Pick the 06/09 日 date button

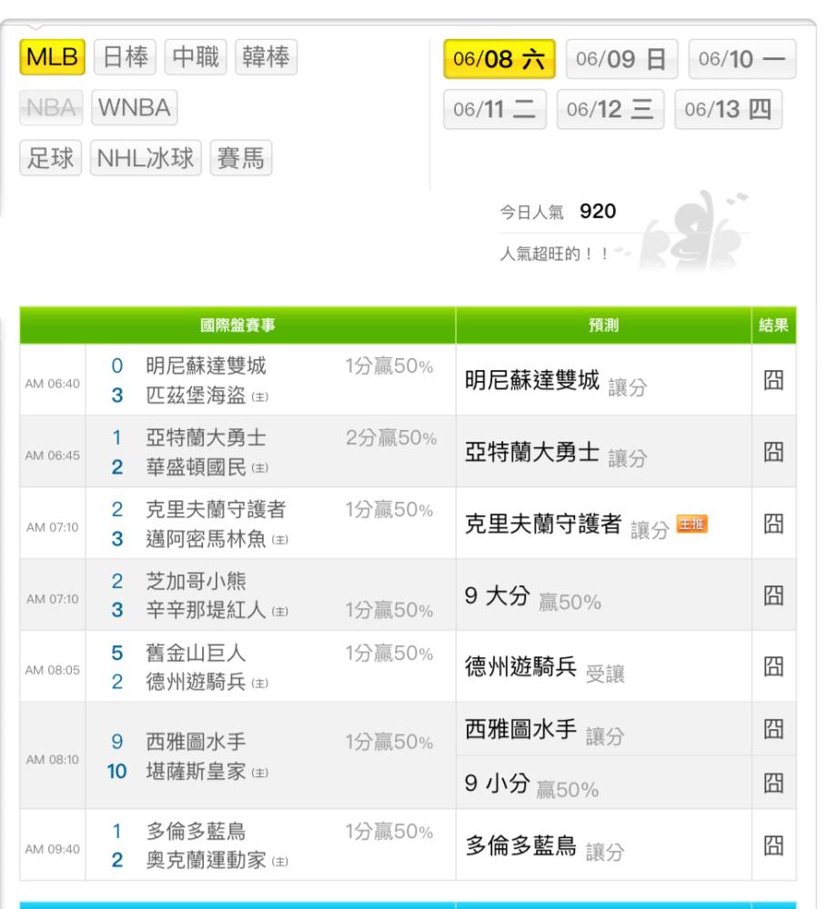point(621,58)
